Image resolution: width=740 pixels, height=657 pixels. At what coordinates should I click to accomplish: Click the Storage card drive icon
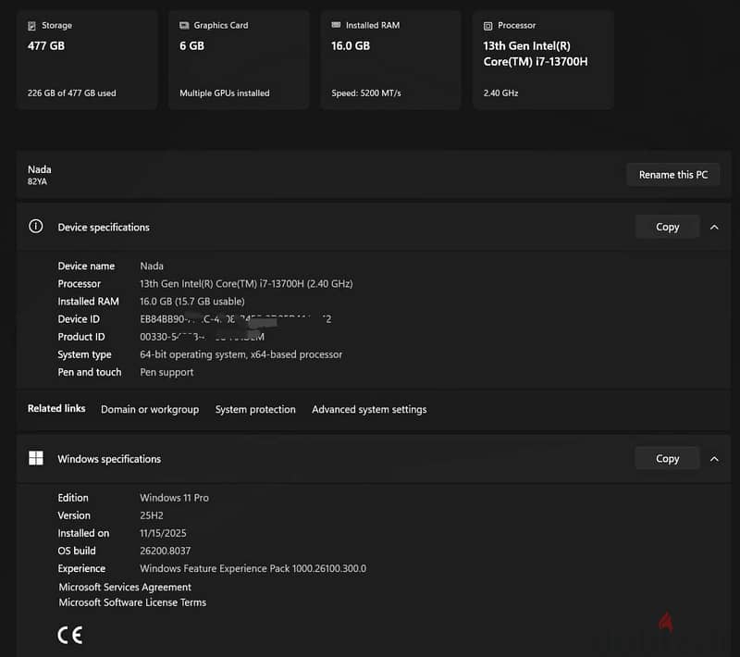pos(31,26)
